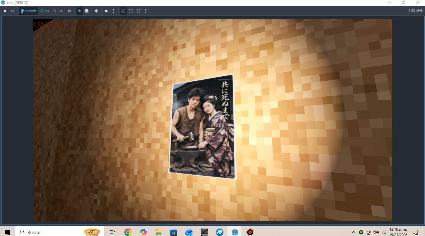Open Copilot from the taskbar
The height and width of the screenshot is (236, 425).
(143, 232)
